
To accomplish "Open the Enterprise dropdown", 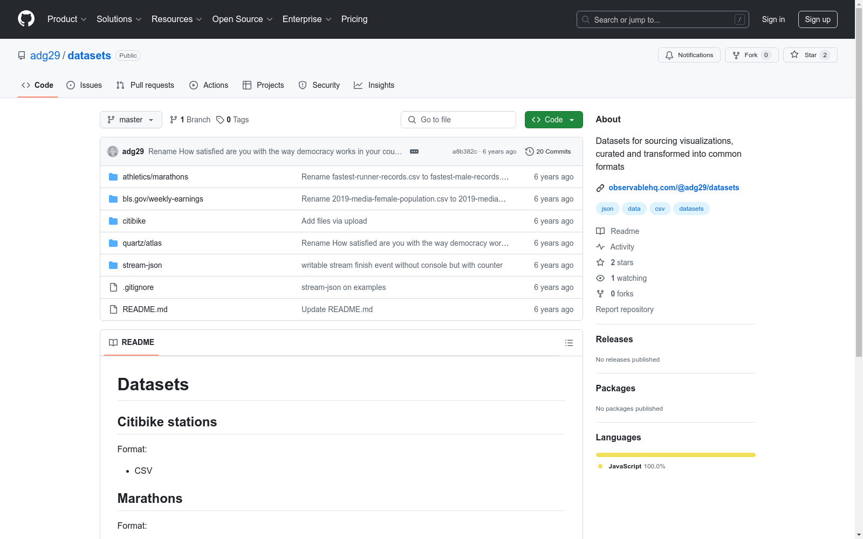I will [x=307, y=19].
